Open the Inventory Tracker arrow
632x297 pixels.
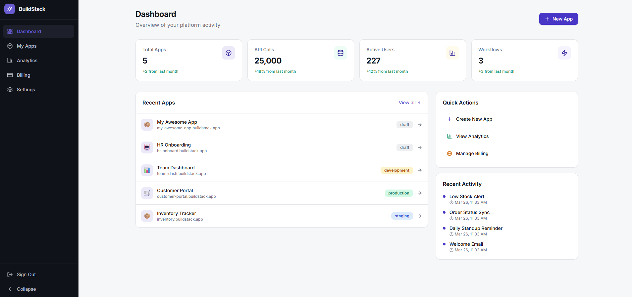(420, 216)
